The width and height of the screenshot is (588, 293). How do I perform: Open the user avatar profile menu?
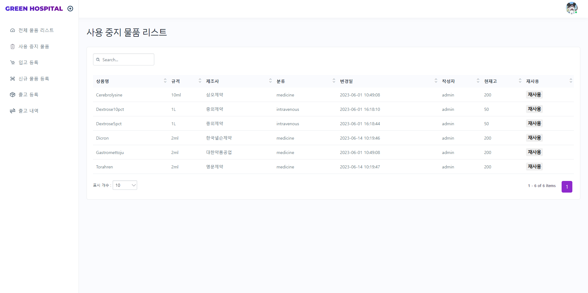tap(572, 8)
